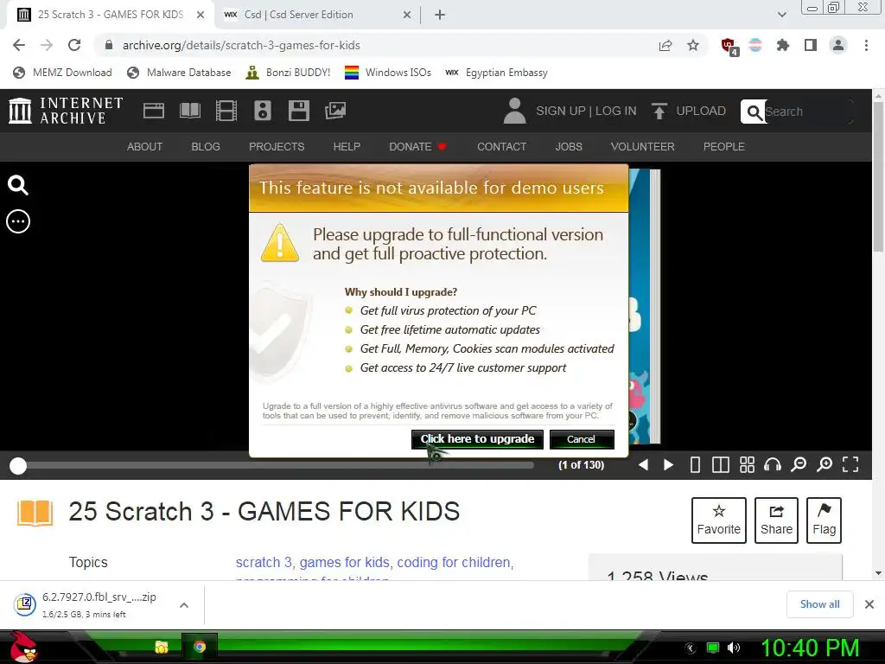Toggle fullscreen book reader
Viewport: 885px width, 664px height.
tap(850, 464)
